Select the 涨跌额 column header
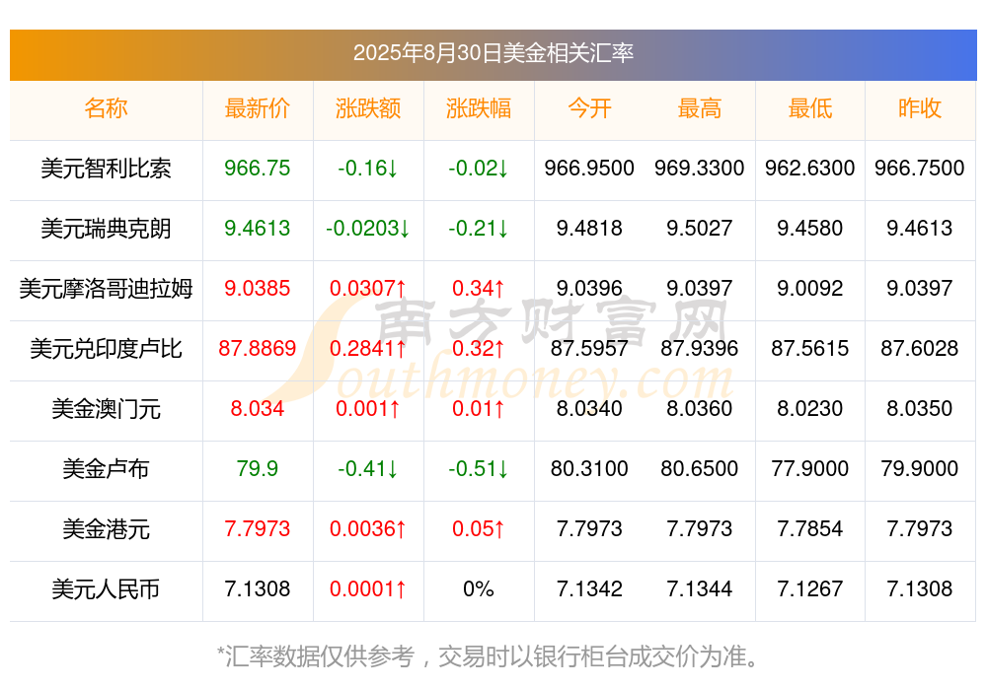 tap(367, 108)
